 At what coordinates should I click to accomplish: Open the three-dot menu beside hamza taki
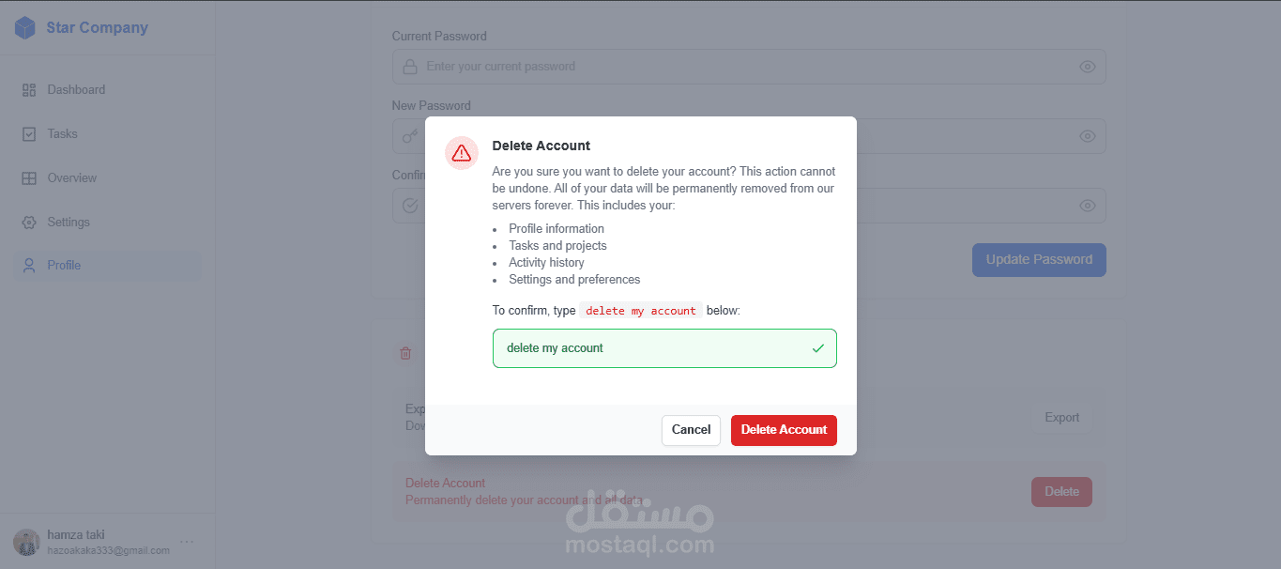[187, 542]
